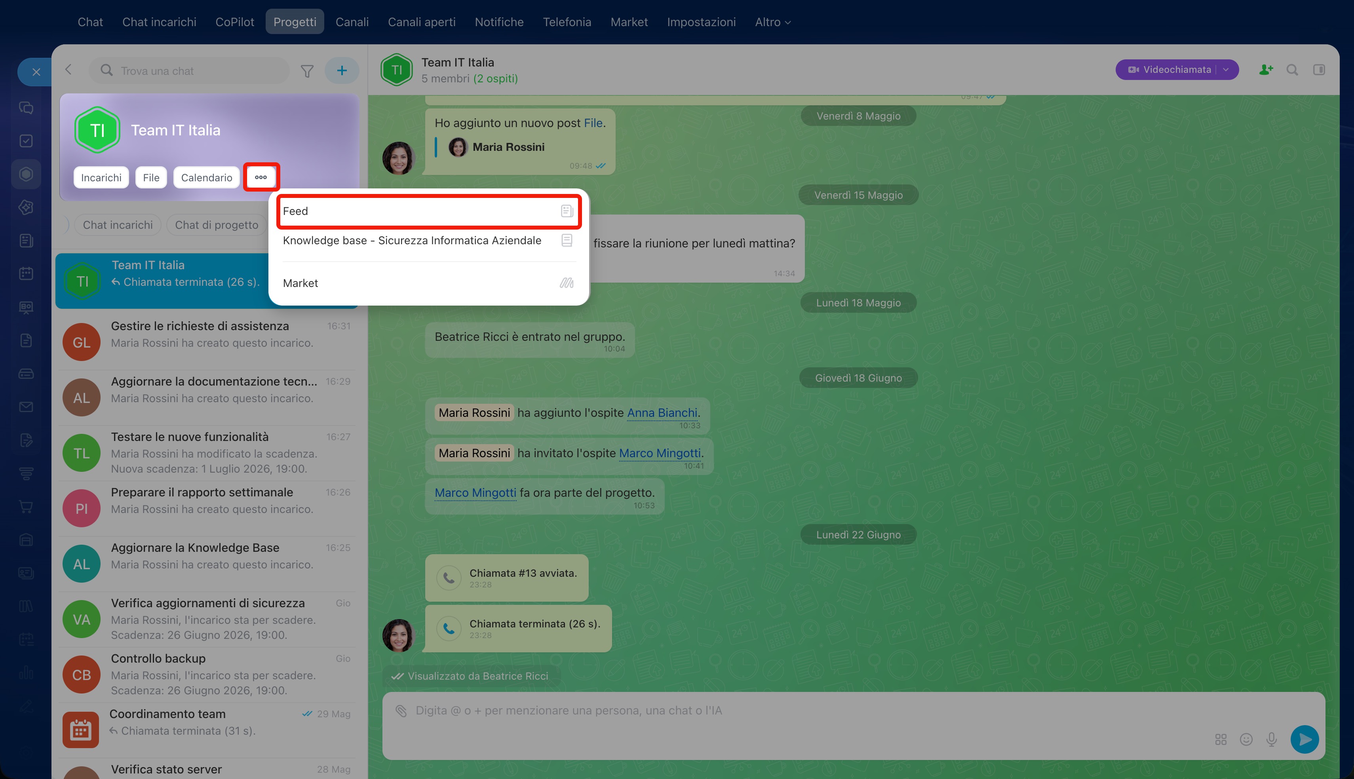Image resolution: width=1354 pixels, height=779 pixels.
Task: Open the Calendario button on project card
Action: pyautogui.click(x=207, y=178)
